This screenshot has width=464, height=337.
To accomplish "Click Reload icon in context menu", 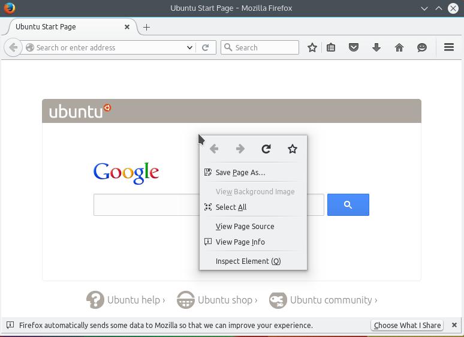I will 266,149.
